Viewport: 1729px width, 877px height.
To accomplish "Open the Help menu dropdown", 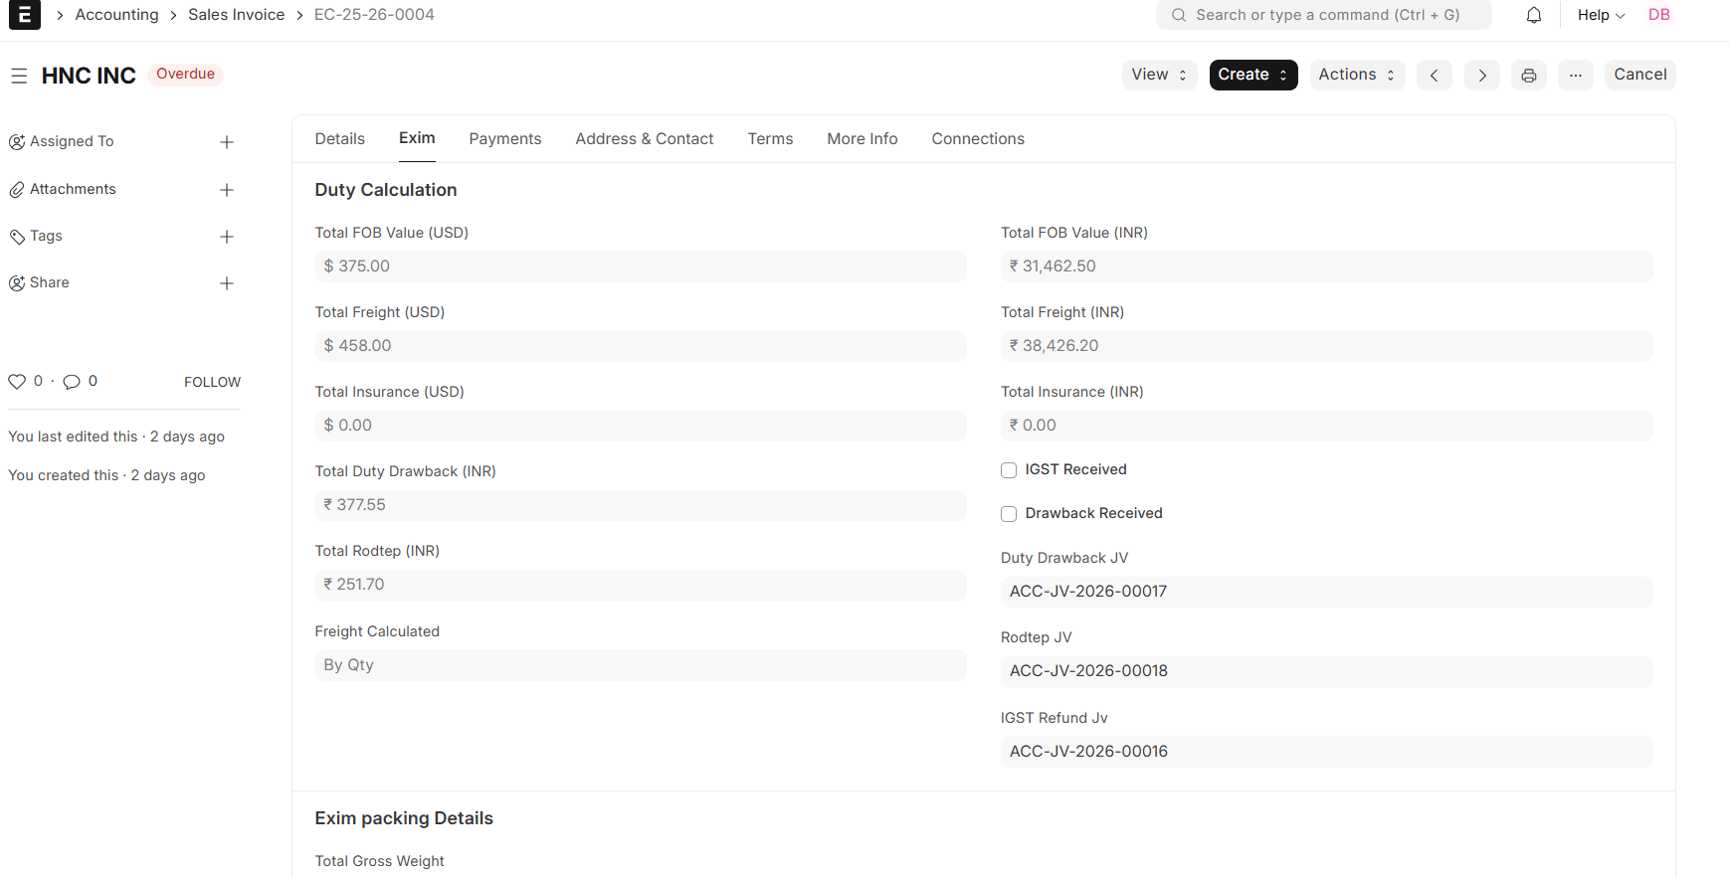I will [x=1600, y=15].
